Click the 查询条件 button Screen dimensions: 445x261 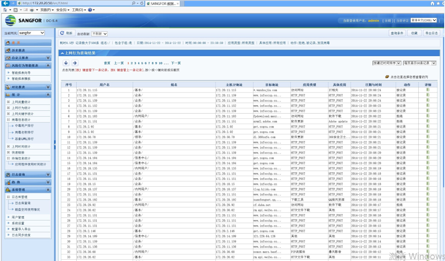click(397, 33)
